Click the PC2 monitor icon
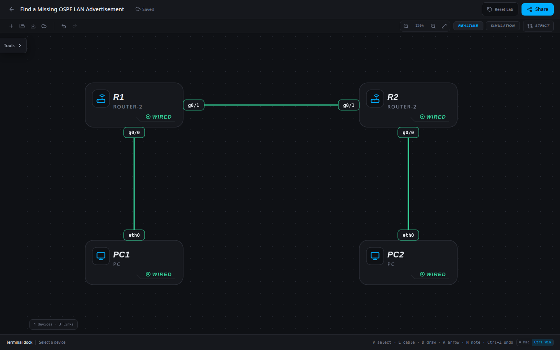The image size is (560, 350). (375, 256)
